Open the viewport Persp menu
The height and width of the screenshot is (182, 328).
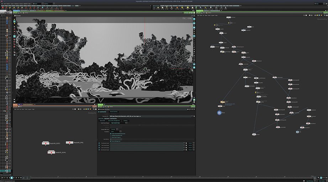pyautogui.click(x=185, y=18)
